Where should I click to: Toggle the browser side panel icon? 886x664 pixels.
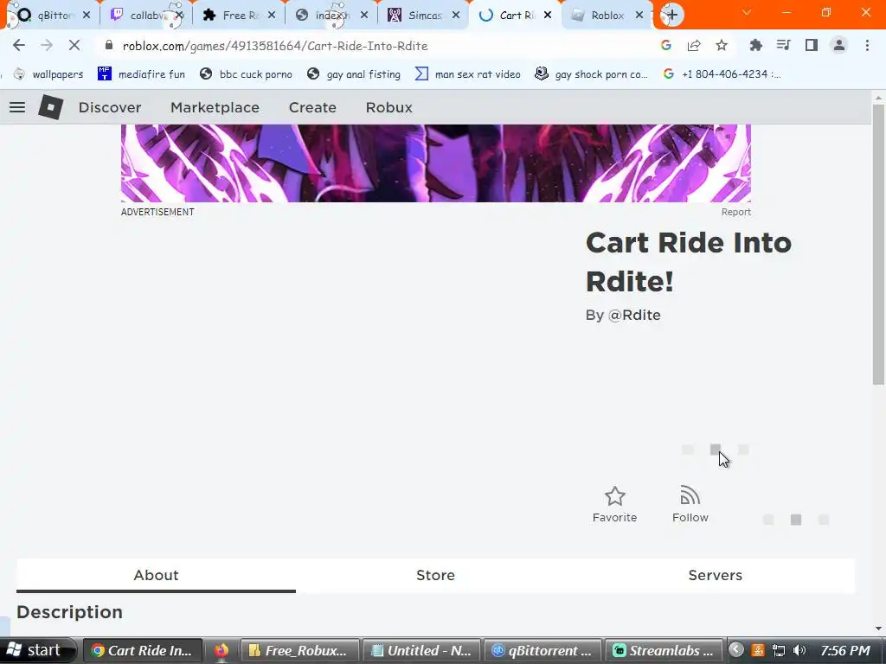click(x=812, y=46)
